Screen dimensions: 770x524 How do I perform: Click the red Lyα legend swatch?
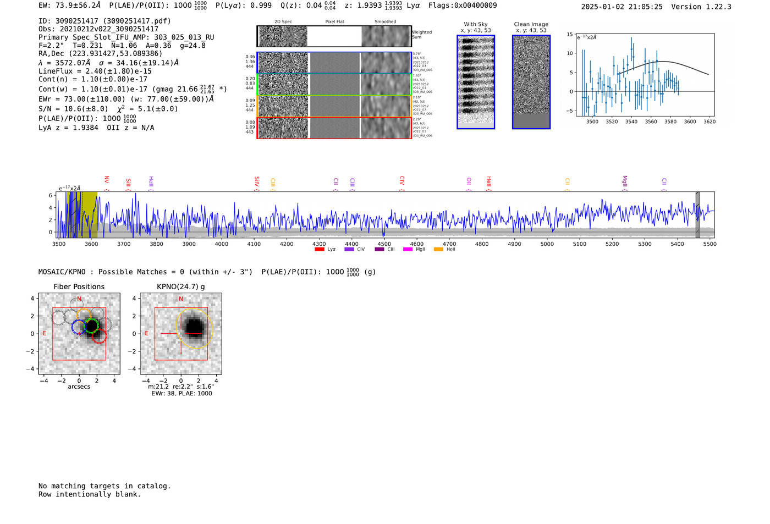[x=320, y=250]
